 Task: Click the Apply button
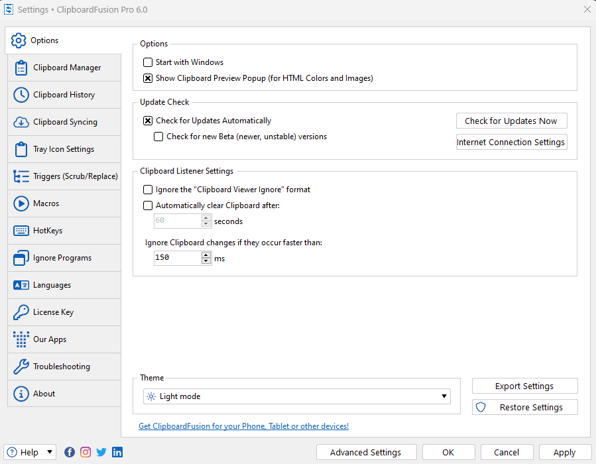pyautogui.click(x=564, y=452)
